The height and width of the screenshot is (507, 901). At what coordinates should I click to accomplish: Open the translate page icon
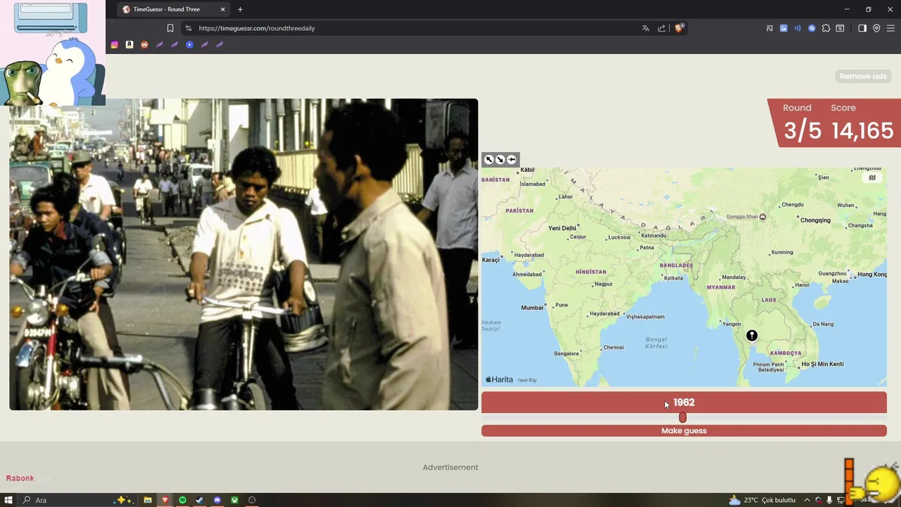[645, 28]
